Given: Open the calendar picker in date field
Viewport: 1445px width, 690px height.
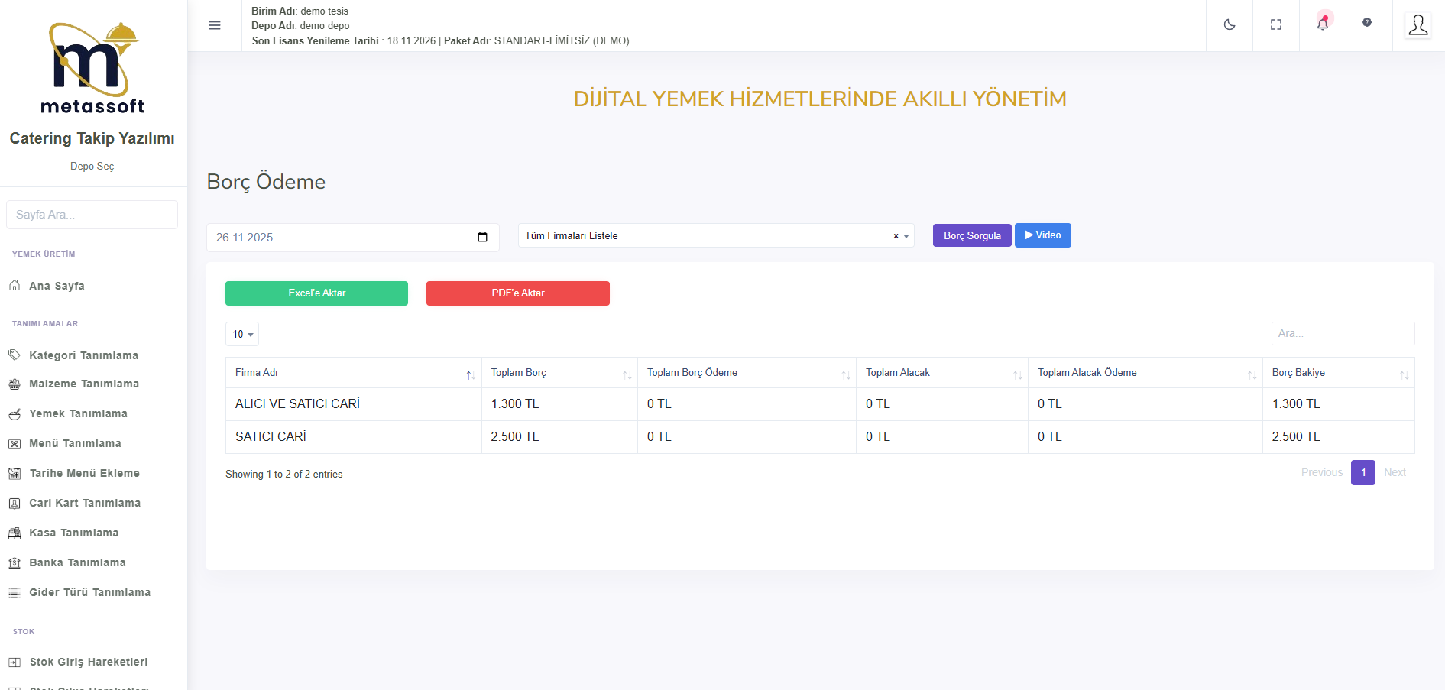Looking at the screenshot, I should coord(482,237).
